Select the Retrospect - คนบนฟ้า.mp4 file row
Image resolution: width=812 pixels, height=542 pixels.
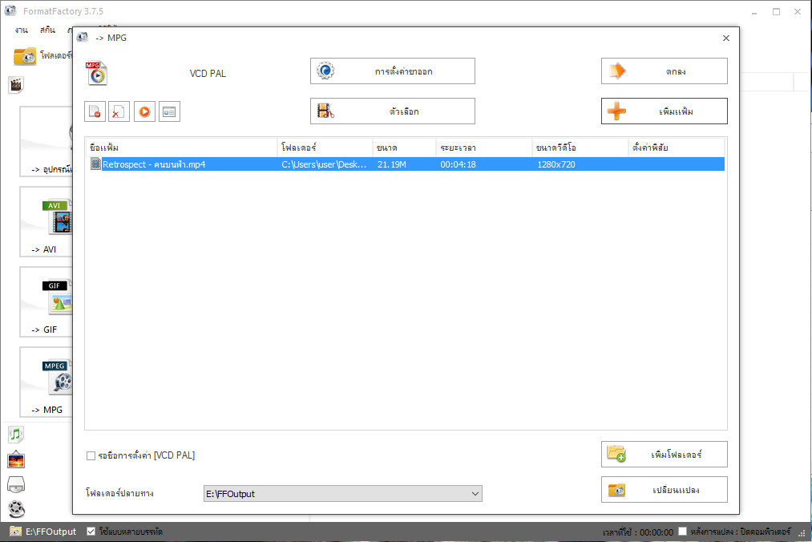click(x=406, y=164)
